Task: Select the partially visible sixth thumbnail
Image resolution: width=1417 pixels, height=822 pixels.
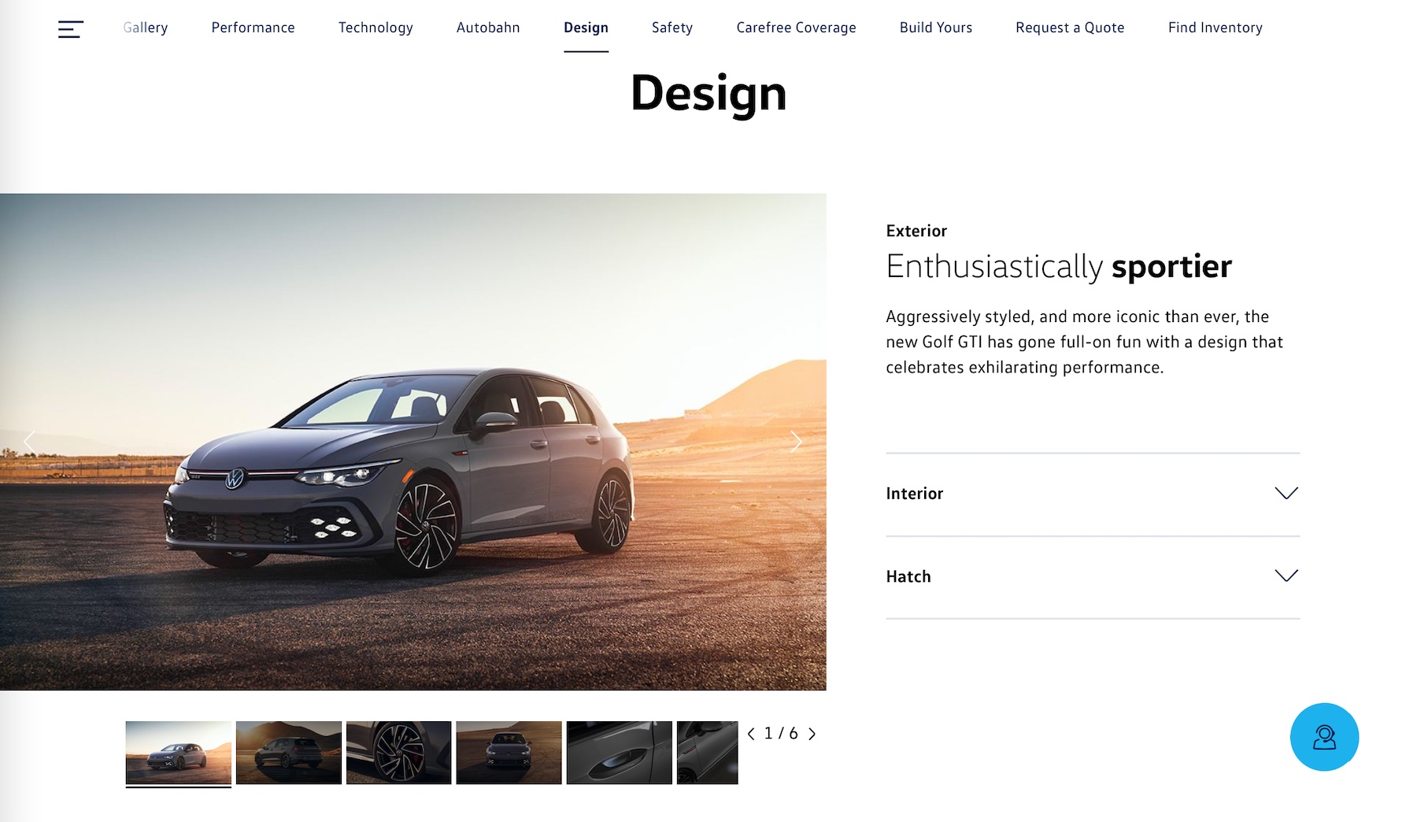Action: click(708, 752)
